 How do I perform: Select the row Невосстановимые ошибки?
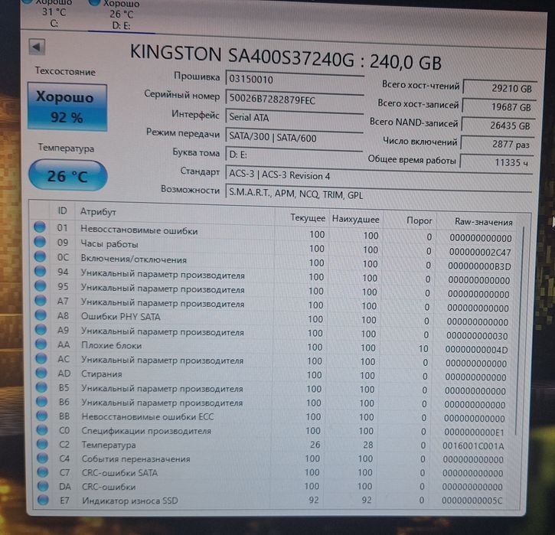pyautogui.click(x=274, y=233)
